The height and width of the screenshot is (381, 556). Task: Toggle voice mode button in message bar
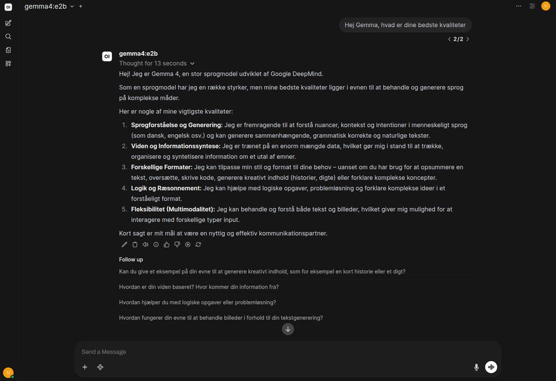[491, 367]
